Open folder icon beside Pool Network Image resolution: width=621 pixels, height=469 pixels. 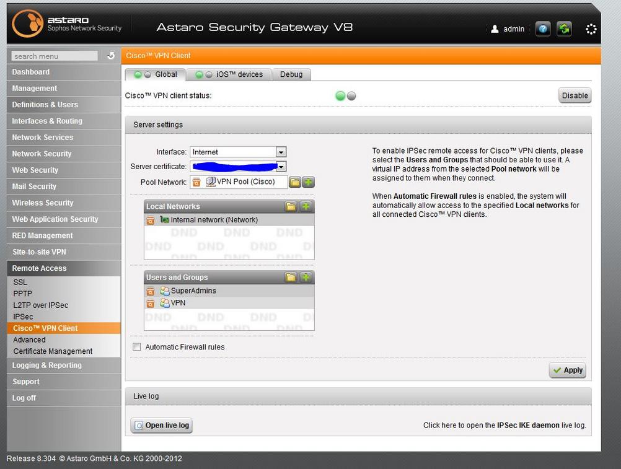point(294,182)
